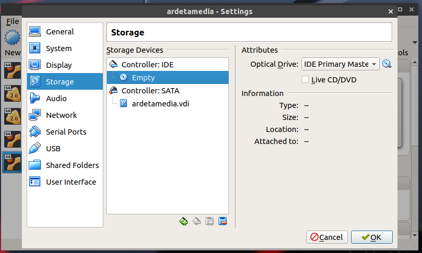Screen dimensions: 422x253
Task: Click the add new storage controller icon
Action: (x=184, y=221)
